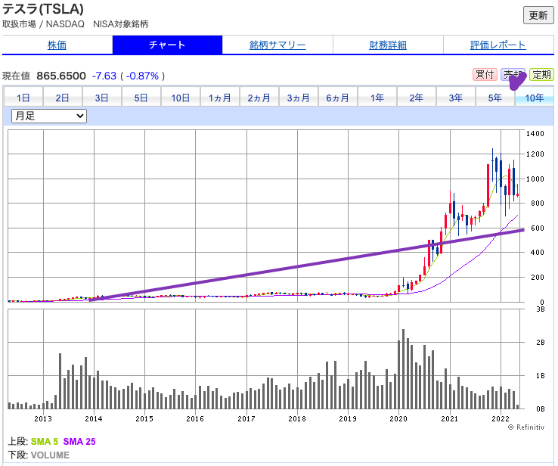Image resolution: width=558 pixels, height=466 pixels.
Task: Click the current price 865.6500
Action: tap(61, 76)
